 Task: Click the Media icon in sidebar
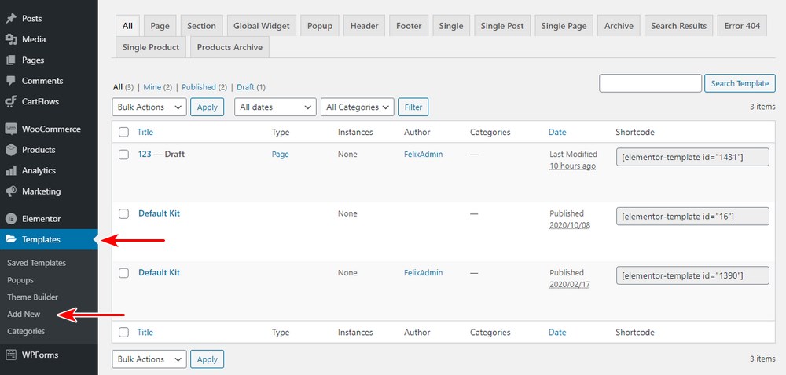pyautogui.click(x=11, y=39)
